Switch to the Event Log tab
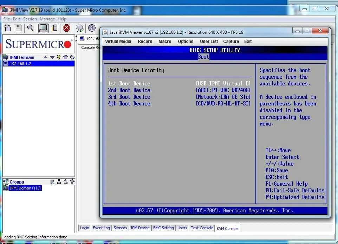Image resolution: width=338 pixels, height=244 pixels. 101,228
